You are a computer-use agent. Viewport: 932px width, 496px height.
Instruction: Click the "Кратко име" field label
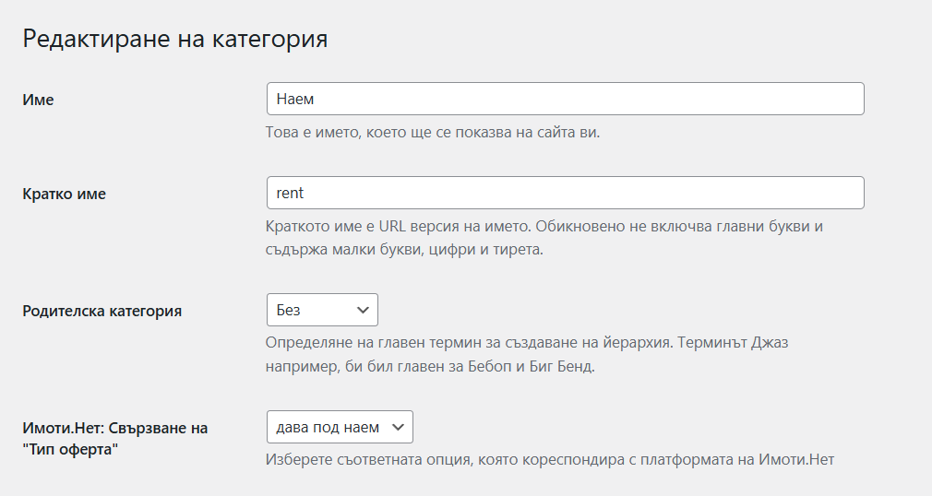[x=64, y=194]
